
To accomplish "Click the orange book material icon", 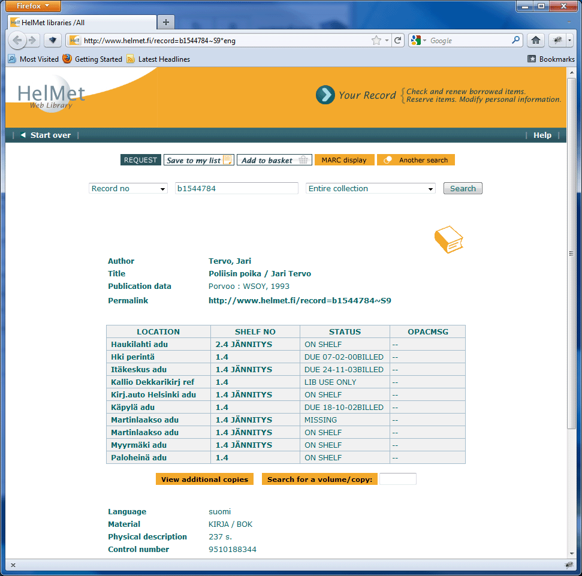I will (x=448, y=240).
